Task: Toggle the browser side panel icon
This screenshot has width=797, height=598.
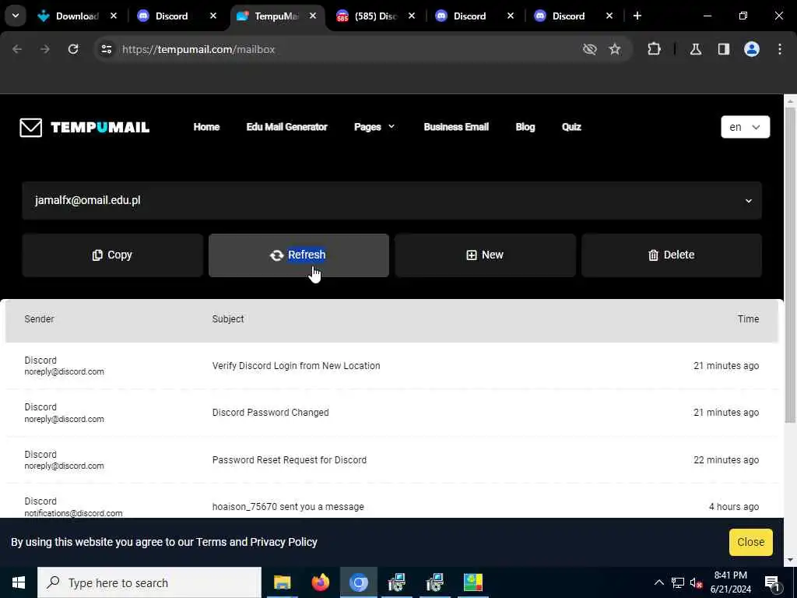Action: 724,49
